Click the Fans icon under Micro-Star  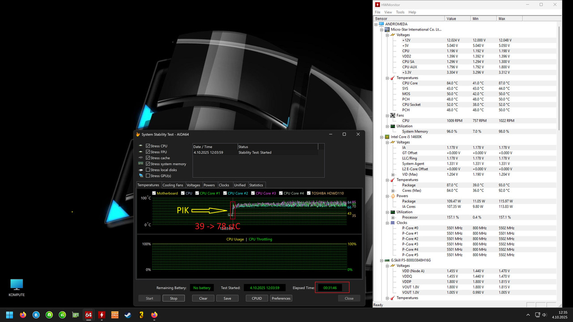pyautogui.click(x=393, y=115)
